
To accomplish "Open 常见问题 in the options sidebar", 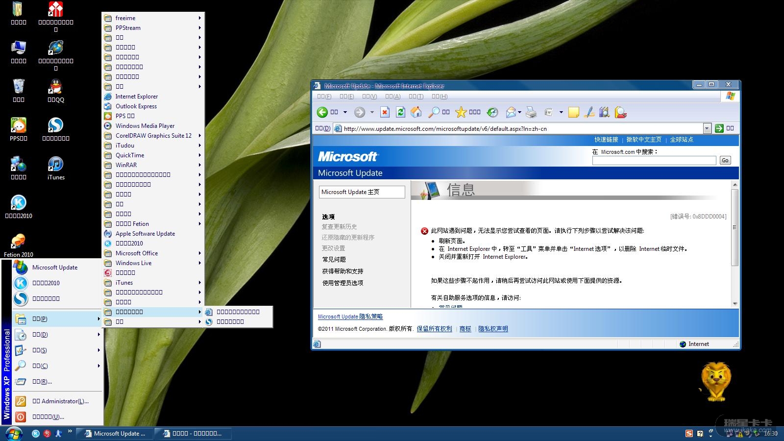I will click(x=334, y=260).
